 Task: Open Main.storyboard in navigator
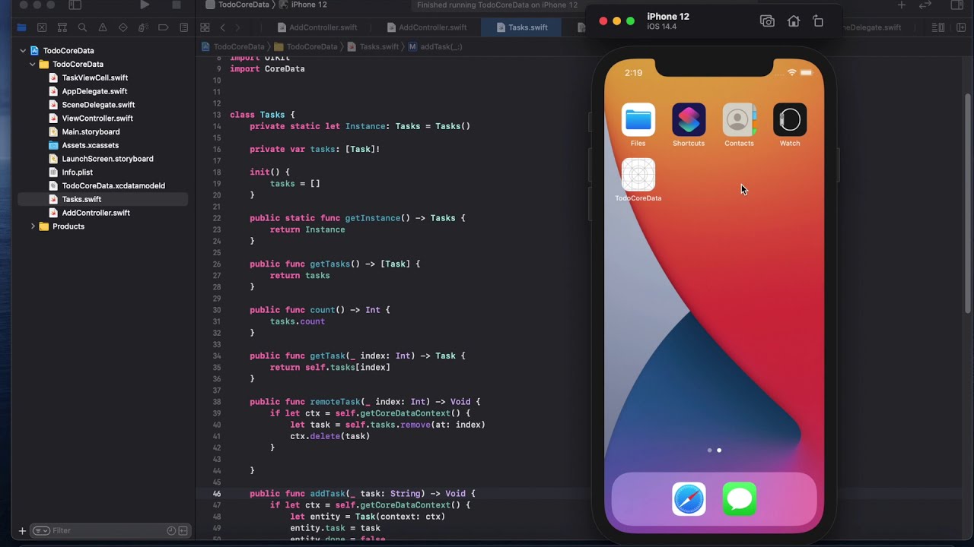(91, 131)
